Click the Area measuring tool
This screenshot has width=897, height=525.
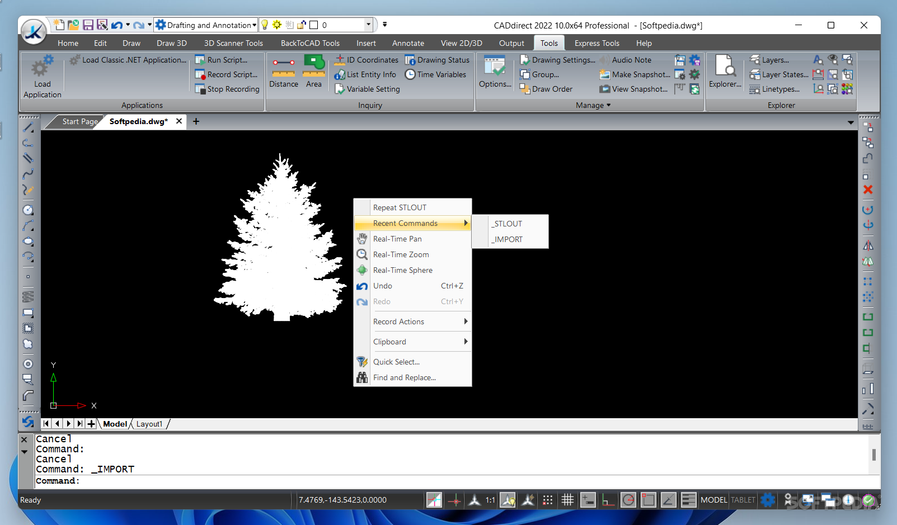[314, 72]
